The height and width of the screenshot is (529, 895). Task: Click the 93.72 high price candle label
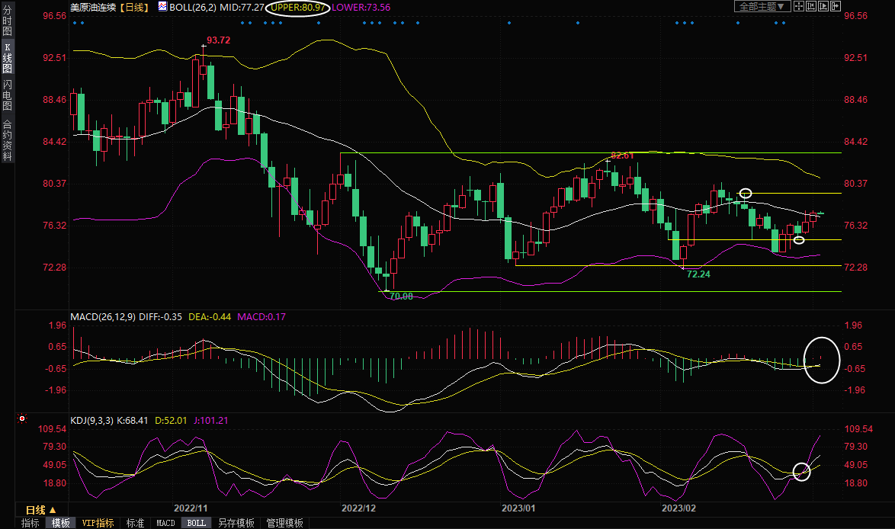[x=219, y=40]
